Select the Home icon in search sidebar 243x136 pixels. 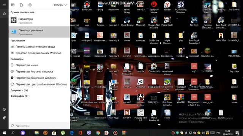point(4,14)
